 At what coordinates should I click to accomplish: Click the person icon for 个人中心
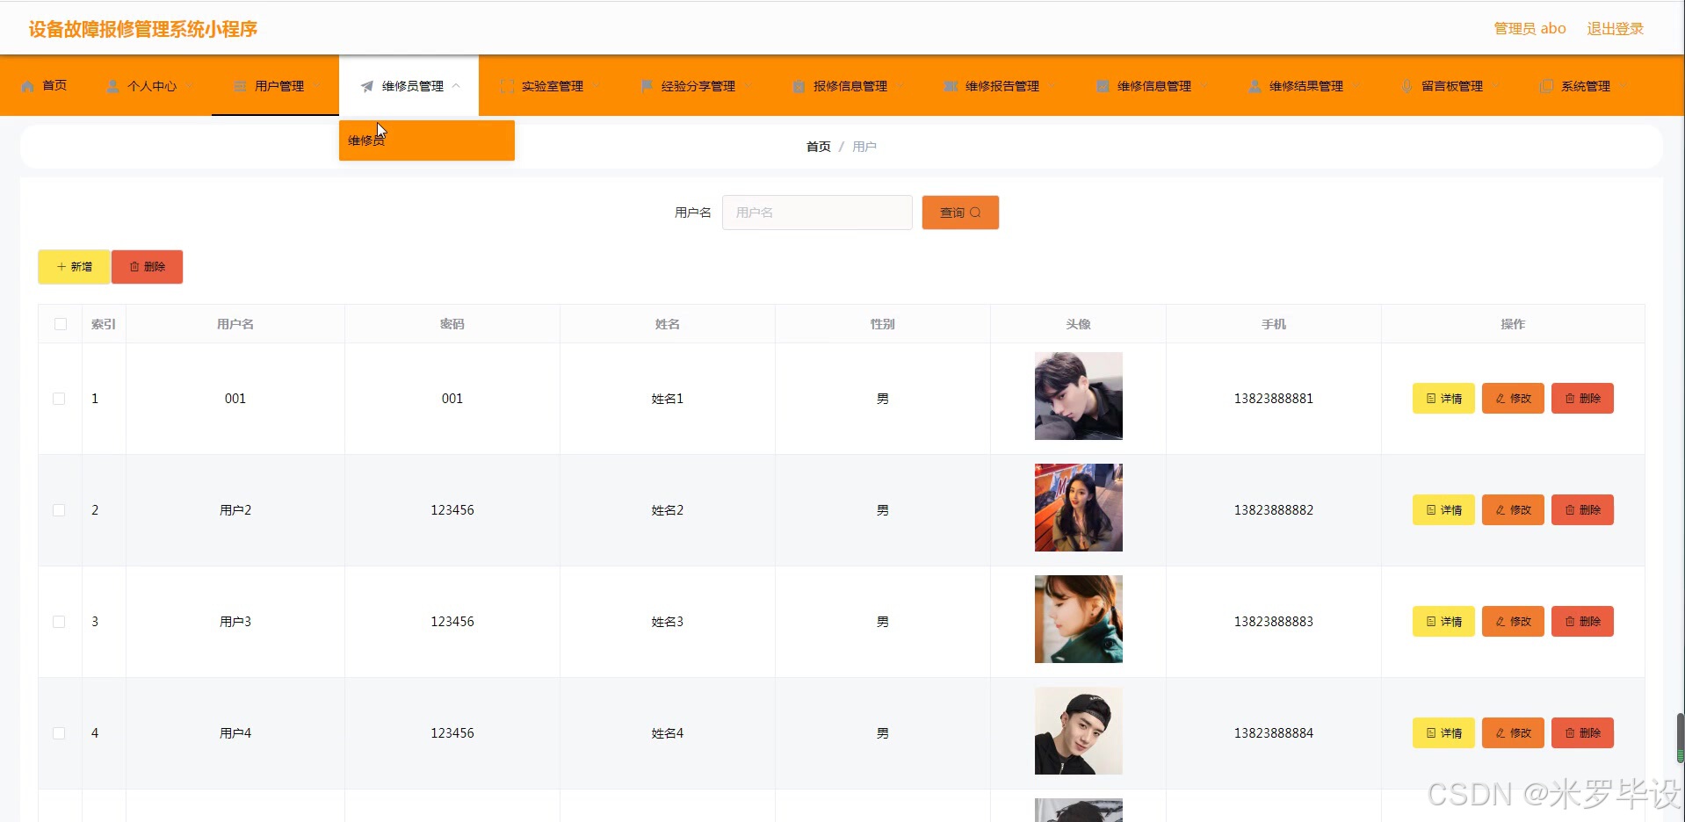pyautogui.click(x=112, y=86)
